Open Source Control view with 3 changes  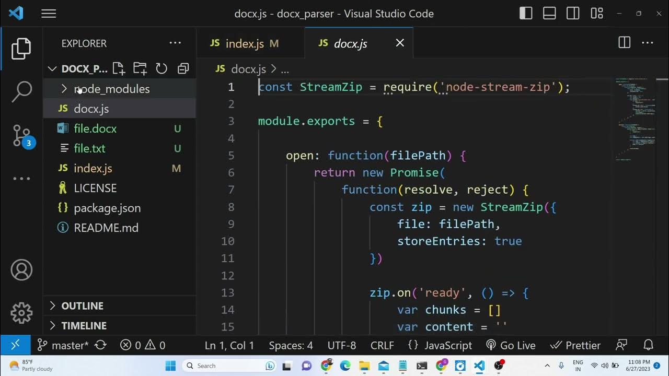point(21,136)
